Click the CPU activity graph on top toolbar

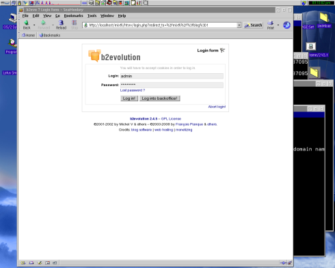57,3
